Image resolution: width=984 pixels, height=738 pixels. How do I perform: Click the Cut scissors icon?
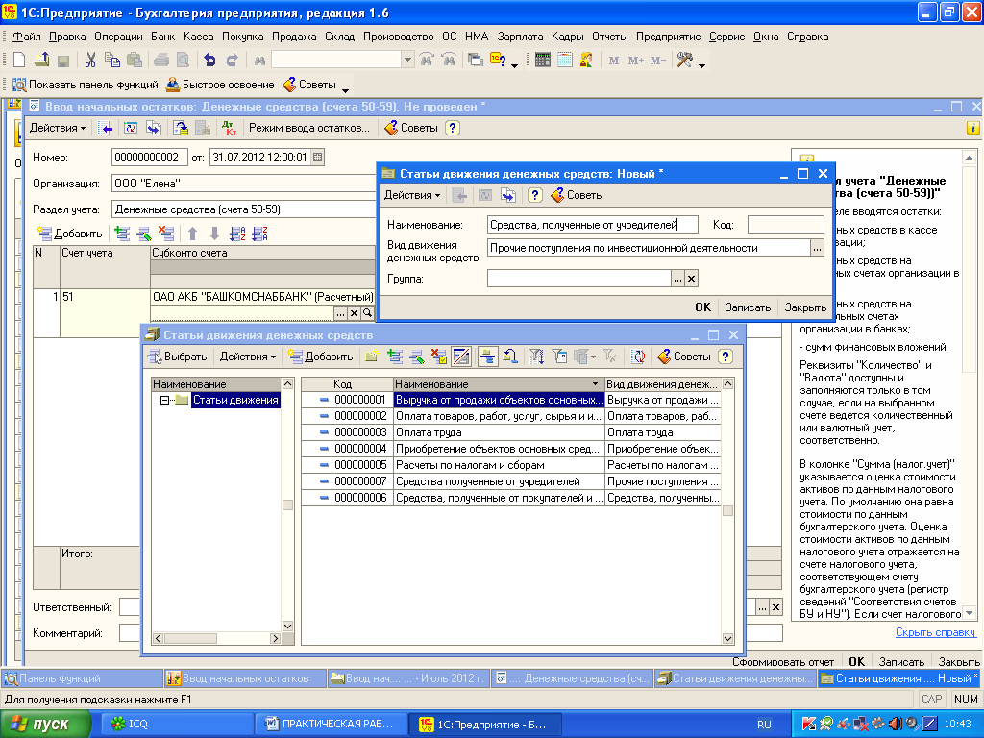coord(90,61)
